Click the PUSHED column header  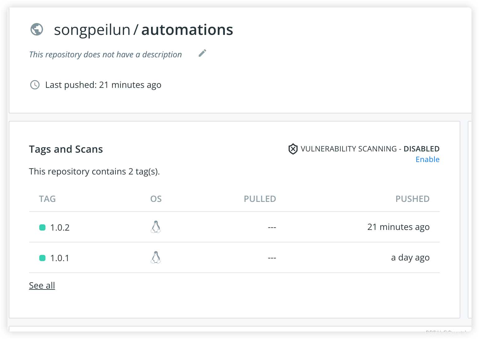tap(412, 199)
